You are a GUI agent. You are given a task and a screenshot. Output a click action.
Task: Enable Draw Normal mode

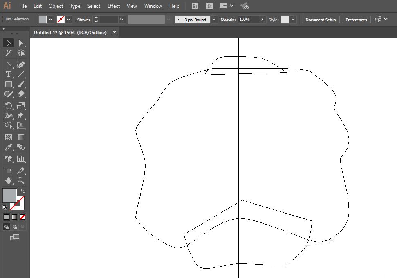6,227
